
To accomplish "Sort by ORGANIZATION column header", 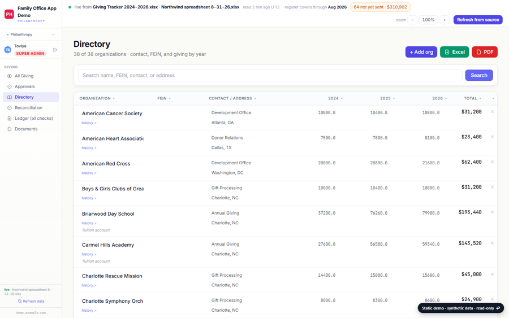I will tap(97, 98).
